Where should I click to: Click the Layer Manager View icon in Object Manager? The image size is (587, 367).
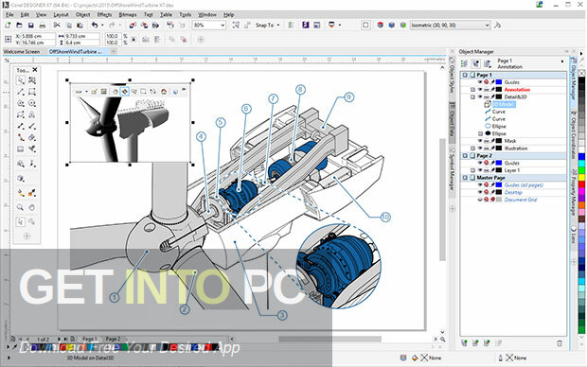coord(487,63)
